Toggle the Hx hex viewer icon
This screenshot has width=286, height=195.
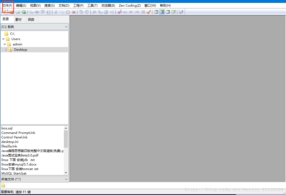click(125, 12)
